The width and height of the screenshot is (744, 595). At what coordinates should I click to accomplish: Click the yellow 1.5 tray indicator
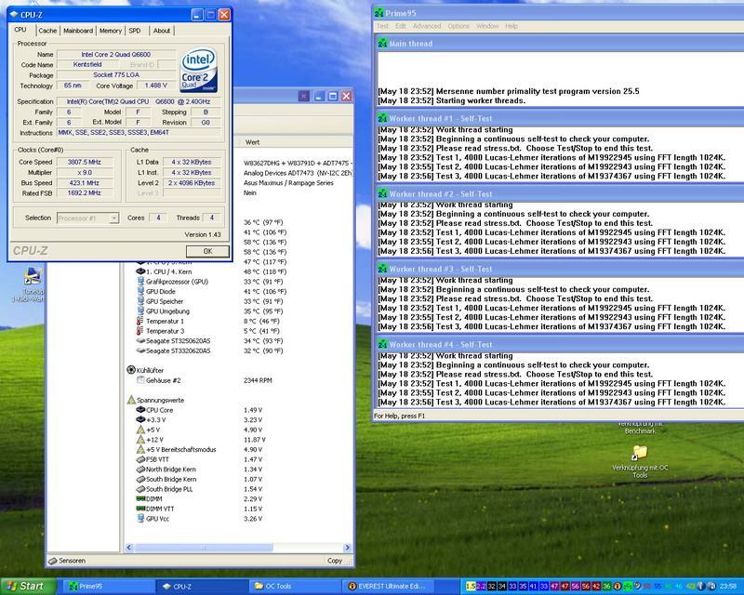(x=471, y=587)
